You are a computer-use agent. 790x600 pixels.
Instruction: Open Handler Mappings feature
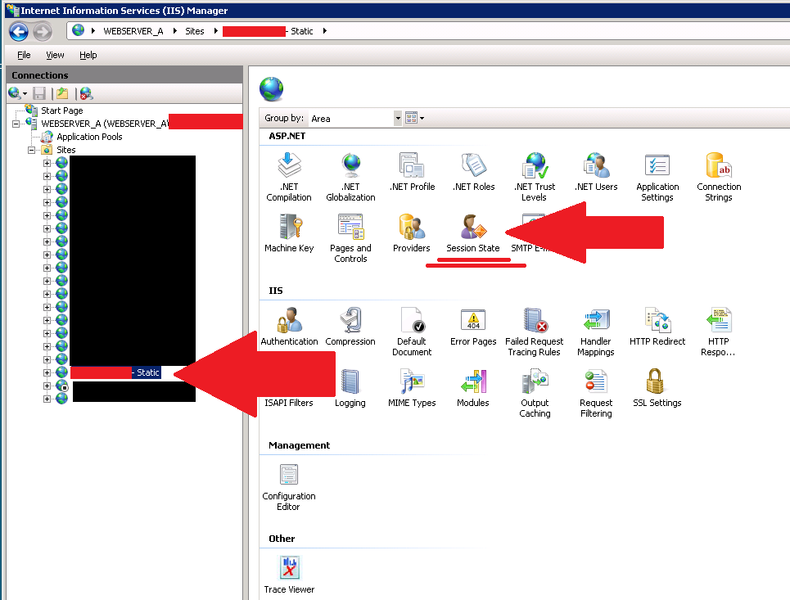tap(596, 332)
